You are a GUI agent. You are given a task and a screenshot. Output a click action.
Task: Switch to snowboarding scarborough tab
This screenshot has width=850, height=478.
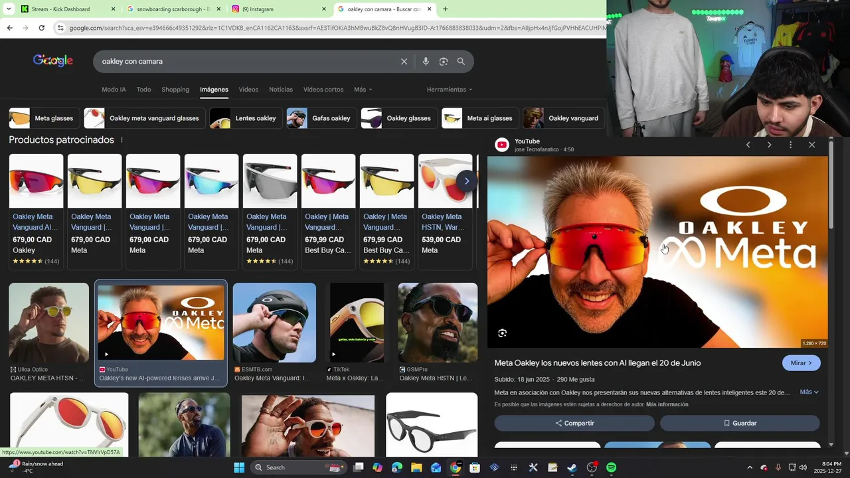pos(173,9)
